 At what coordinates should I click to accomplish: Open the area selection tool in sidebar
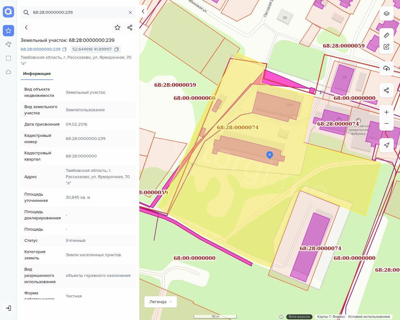pos(8,58)
